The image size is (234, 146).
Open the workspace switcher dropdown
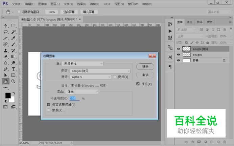click(219, 12)
